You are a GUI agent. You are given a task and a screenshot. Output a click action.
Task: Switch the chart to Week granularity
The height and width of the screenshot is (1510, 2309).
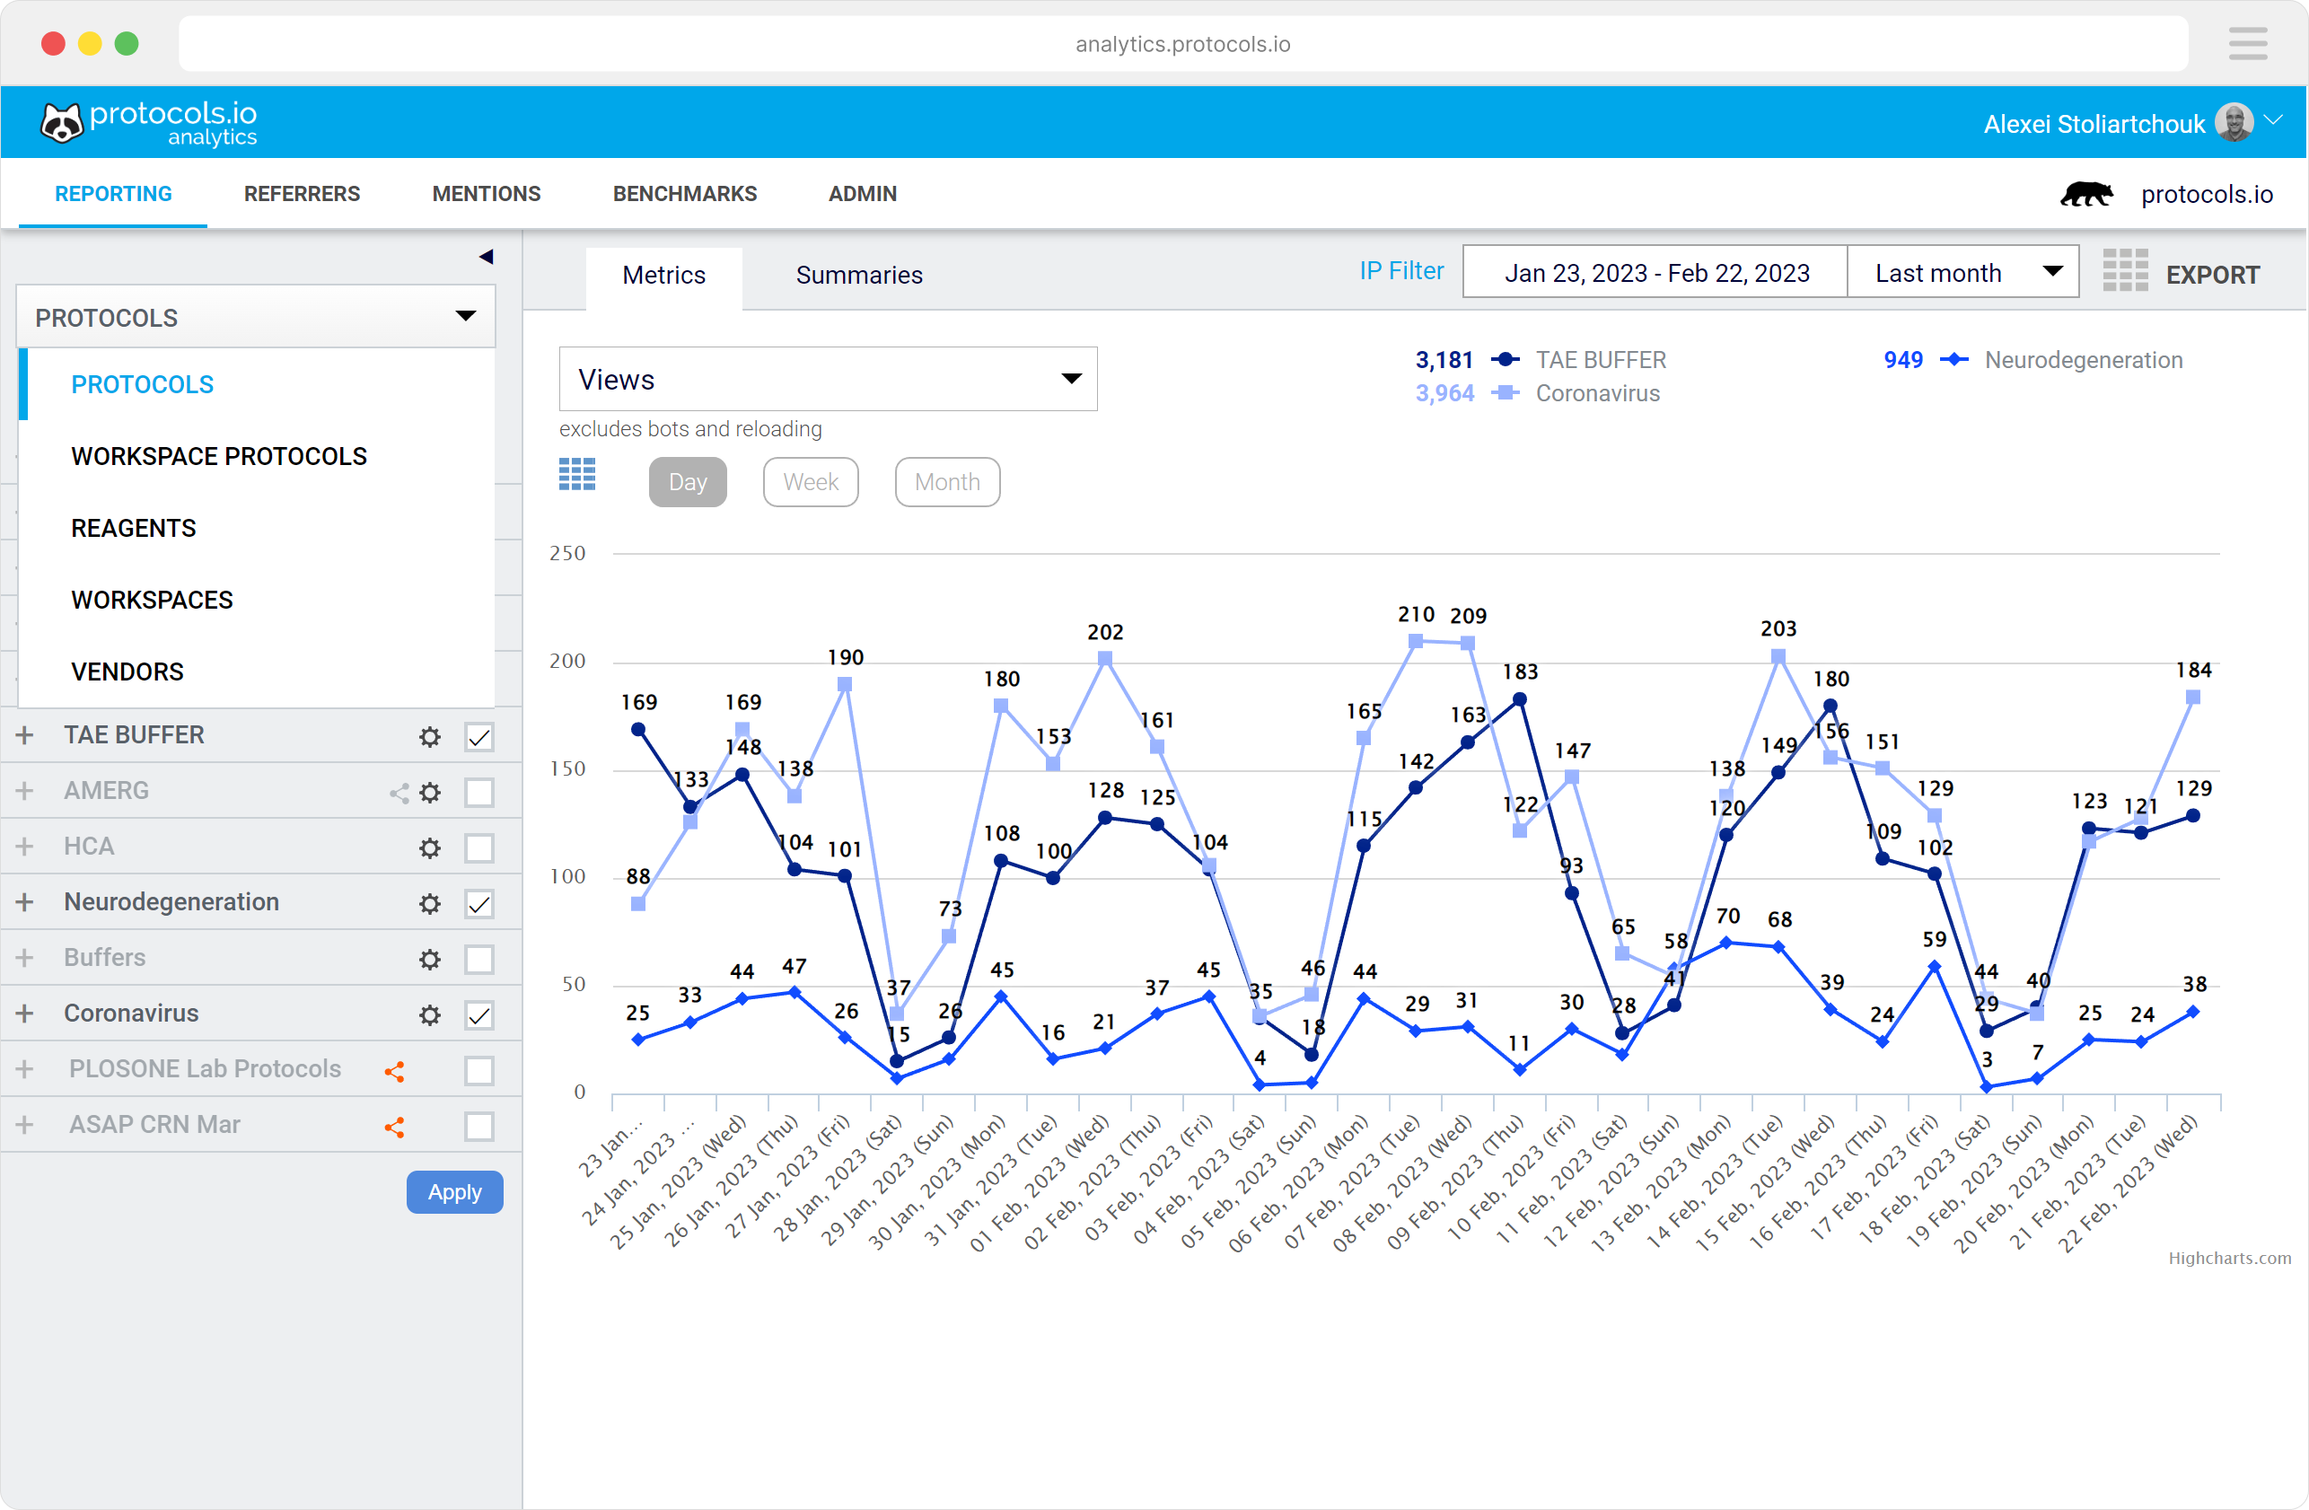click(x=810, y=481)
